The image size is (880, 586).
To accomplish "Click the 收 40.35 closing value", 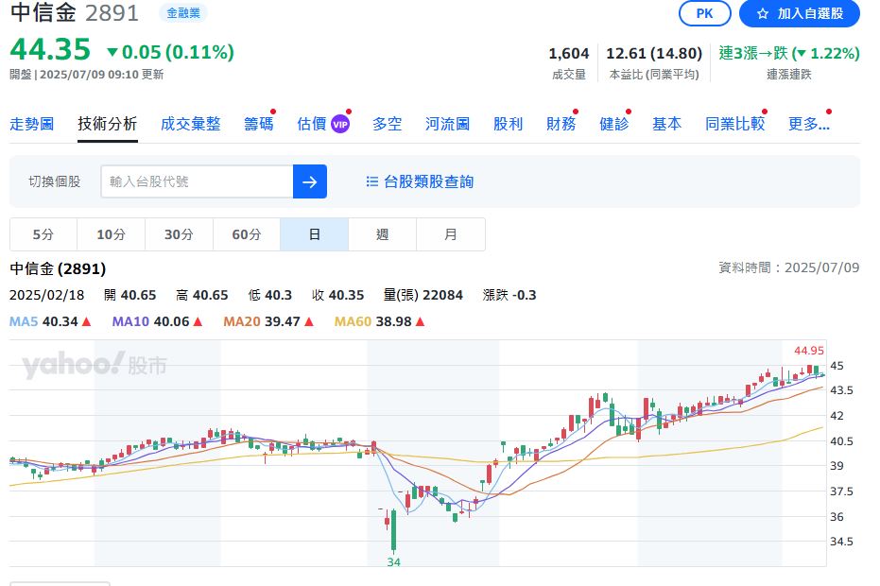I will pyautogui.click(x=337, y=295).
